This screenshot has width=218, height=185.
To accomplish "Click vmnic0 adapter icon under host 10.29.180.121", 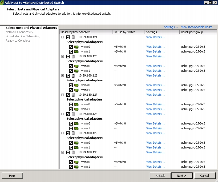I will click(x=76, y=47).
